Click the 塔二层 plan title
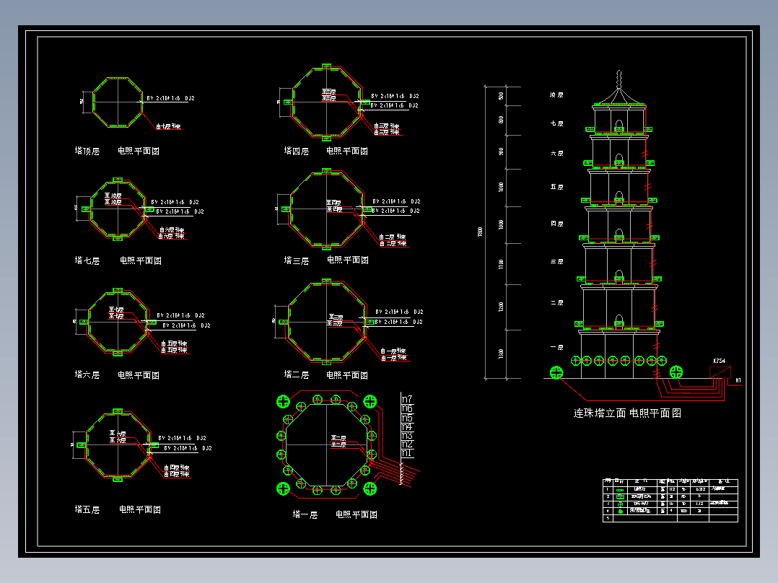 click(296, 374)
